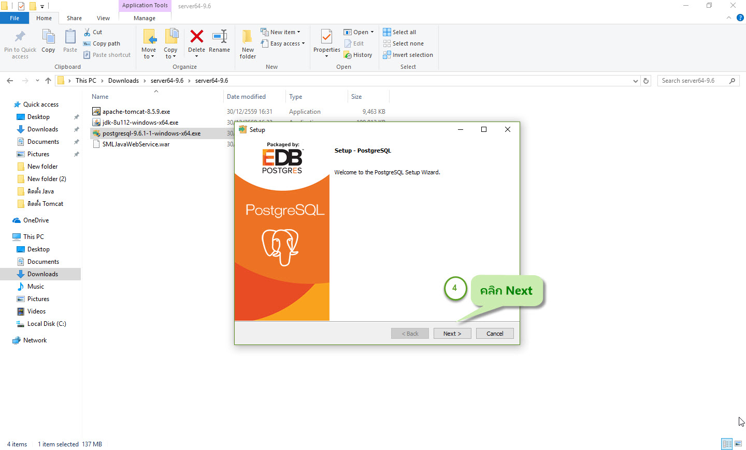Viewport: 746px width, 450px height.
Task: Open the ติดตั้ง Tomcat folder in sidebar
Action: pyautogui.click(x=45, y=204)
